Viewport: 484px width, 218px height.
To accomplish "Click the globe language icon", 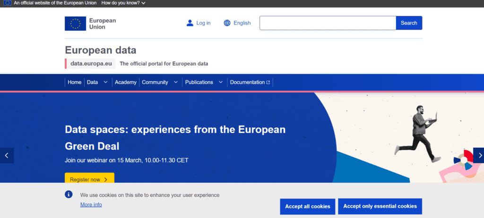I will pyautogui.click(x=227, y=23).
